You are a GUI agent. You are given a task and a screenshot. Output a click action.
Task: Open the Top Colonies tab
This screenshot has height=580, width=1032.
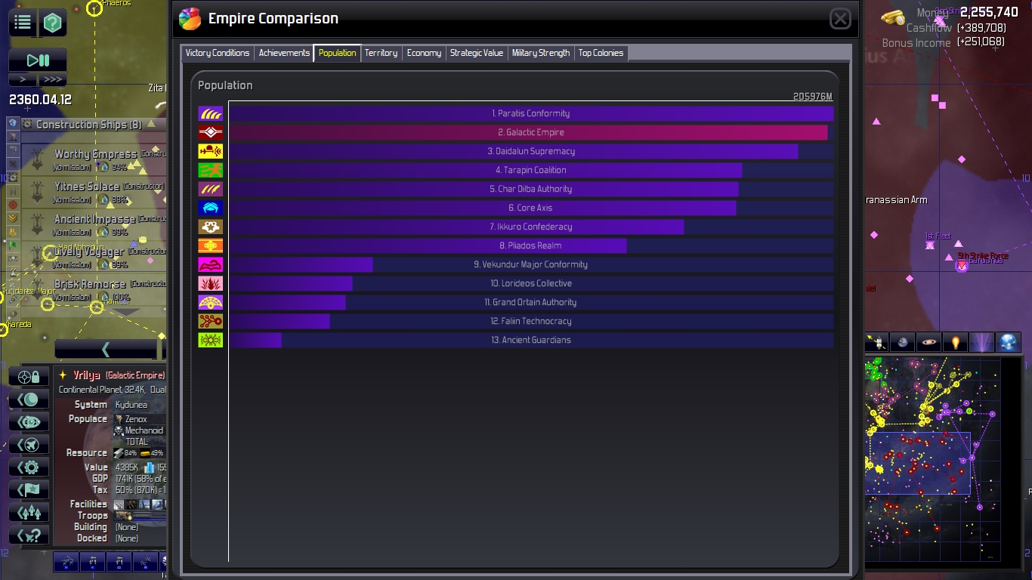point(601,53)
